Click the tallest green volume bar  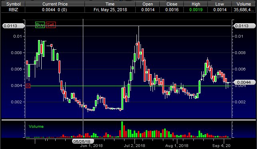tap(122, 129)
